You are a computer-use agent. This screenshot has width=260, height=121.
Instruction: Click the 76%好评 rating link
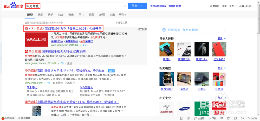(x=70, y=83)
